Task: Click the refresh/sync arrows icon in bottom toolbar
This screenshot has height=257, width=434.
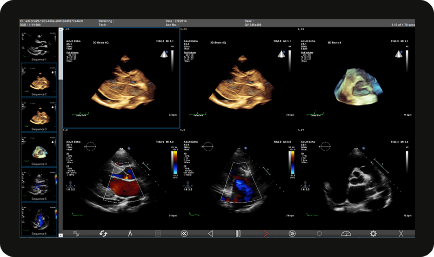Action: click(x=103, y=233)
